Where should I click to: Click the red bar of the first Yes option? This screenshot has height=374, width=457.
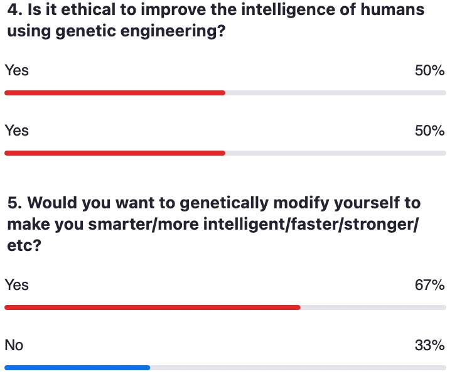tap(114, 93)
